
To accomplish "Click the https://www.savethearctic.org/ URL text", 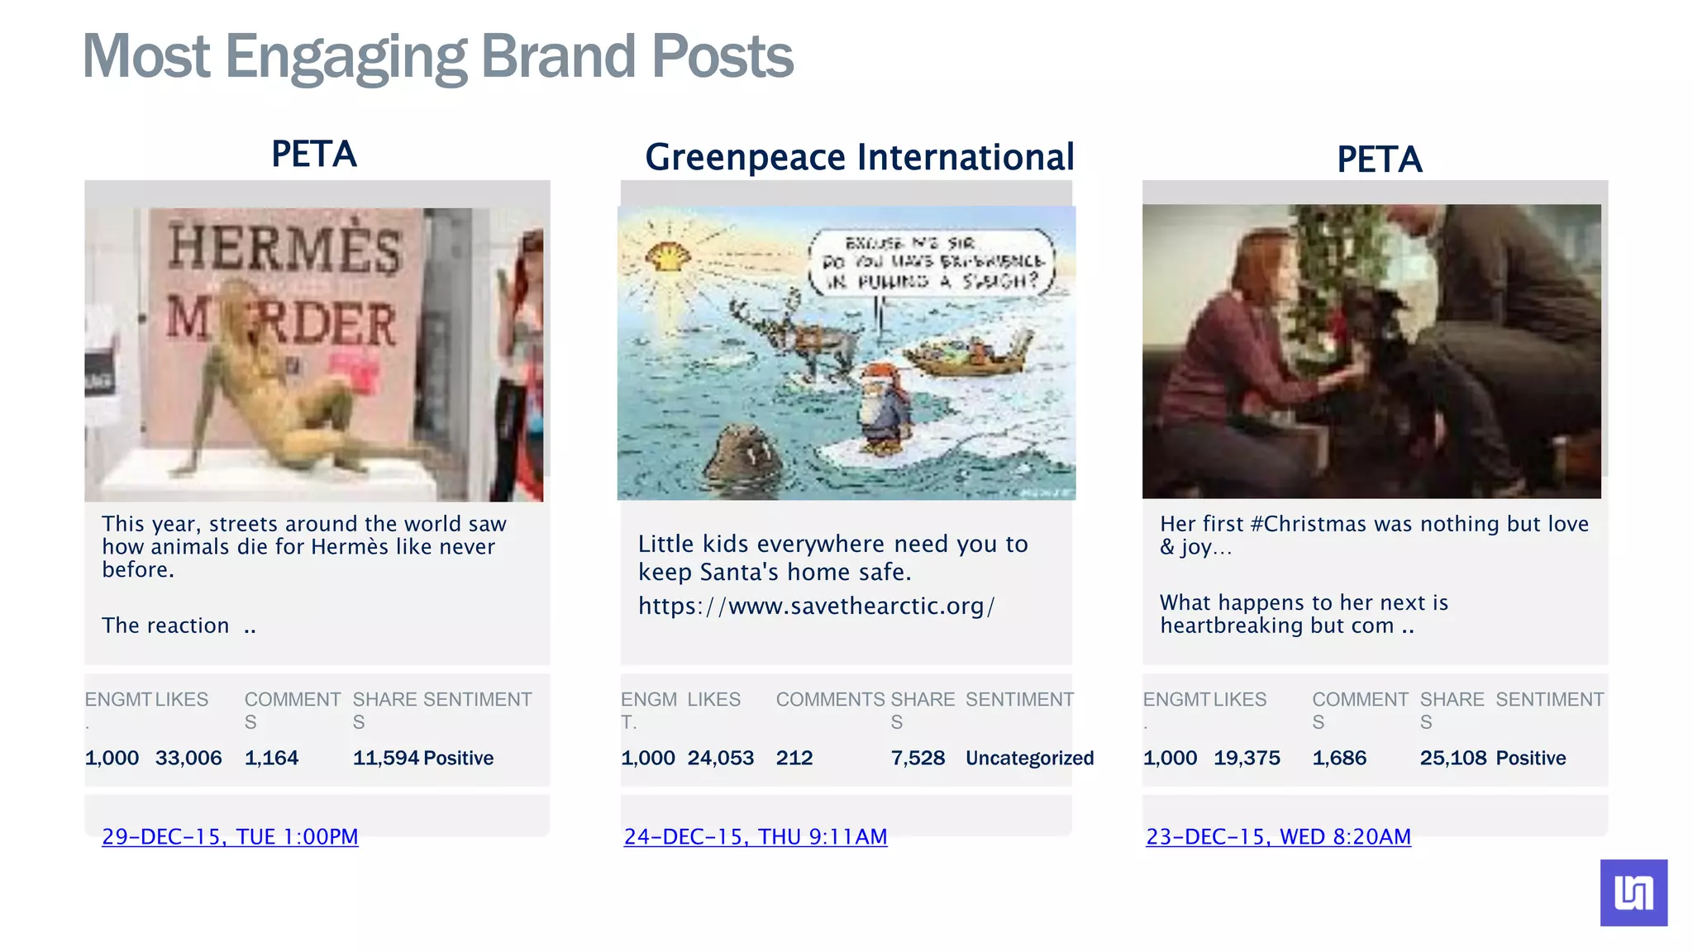I will pyautogui.click(x=817, y=606).
